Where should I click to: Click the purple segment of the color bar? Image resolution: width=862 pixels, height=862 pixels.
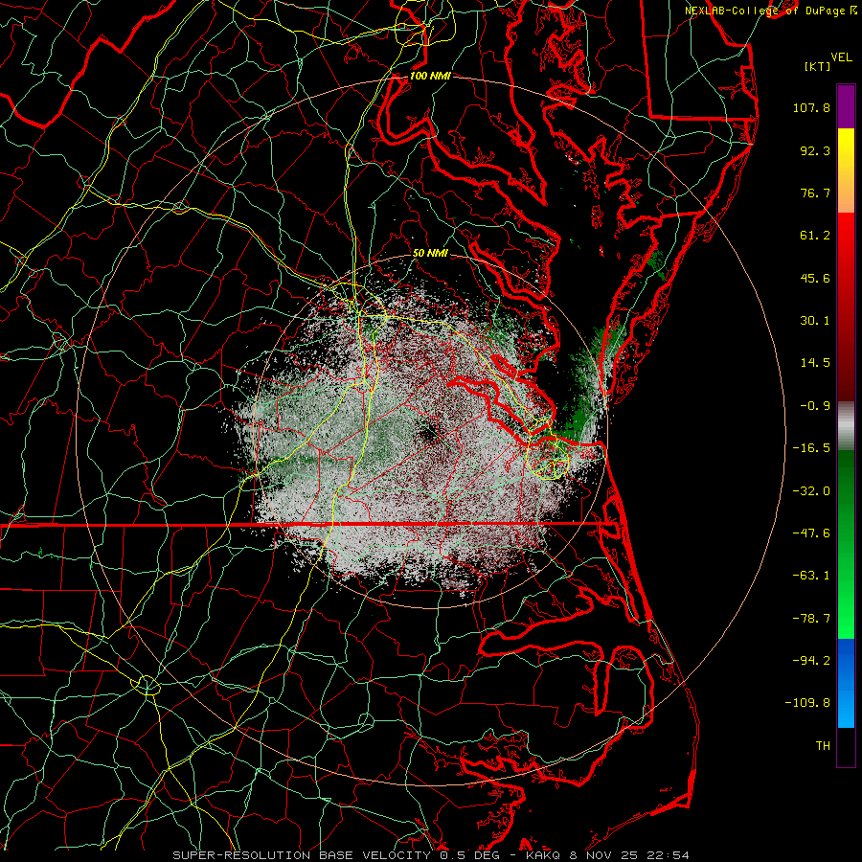[846, 106]
